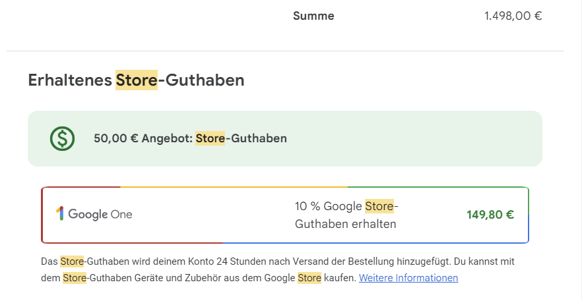The image size is (582, 301).
Task: Click the "Erhaltenes Store-Guthaben" heading
Action: point(136,80)
